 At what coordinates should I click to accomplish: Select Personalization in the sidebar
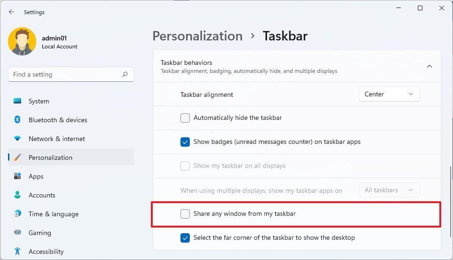[50, 158]
